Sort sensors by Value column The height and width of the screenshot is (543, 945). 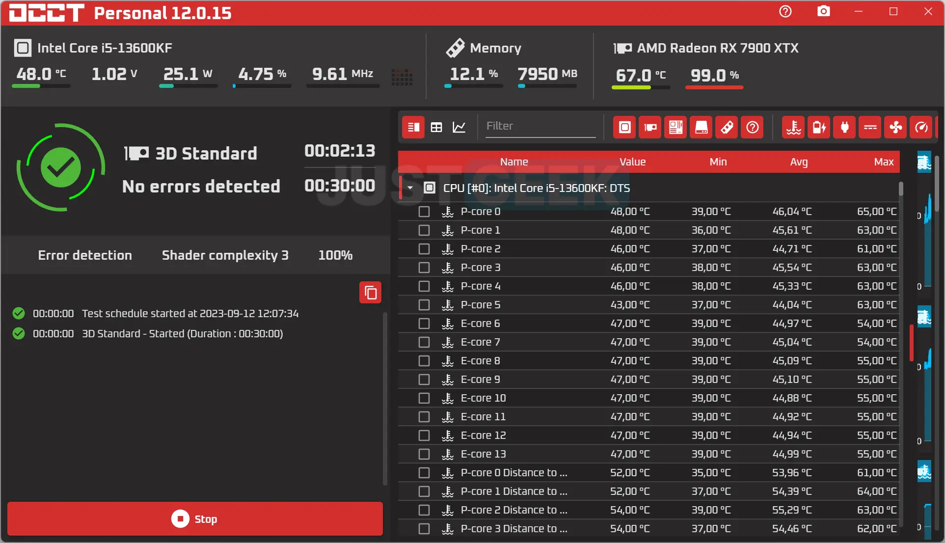[x=632, y=162]
